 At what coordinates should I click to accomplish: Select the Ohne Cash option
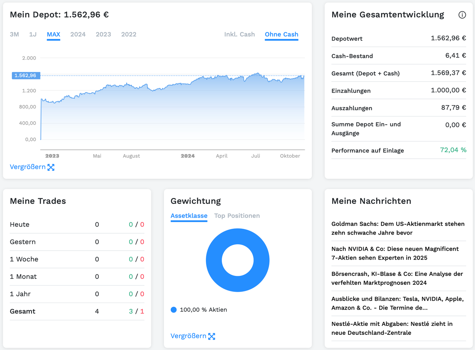(281, 34)
